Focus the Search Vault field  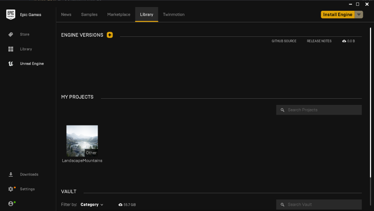[x=319, y=204]
